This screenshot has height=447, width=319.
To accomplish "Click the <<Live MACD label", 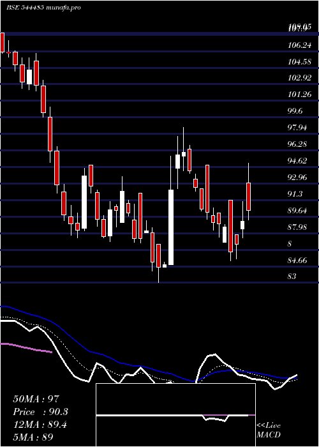I will point(269,430).
